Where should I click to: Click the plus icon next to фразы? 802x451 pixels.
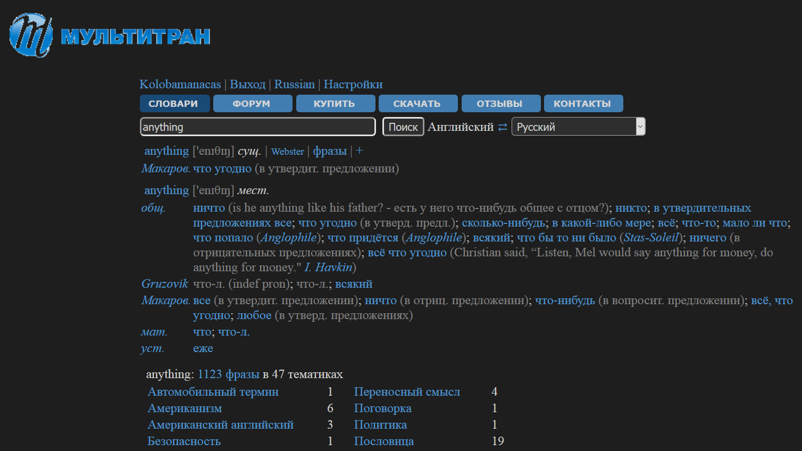tap(360, 151)
